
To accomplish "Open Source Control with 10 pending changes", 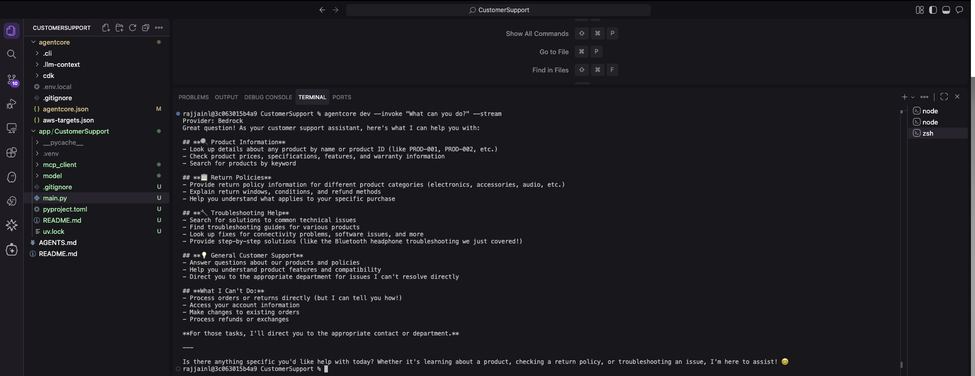I will point(12,79).
